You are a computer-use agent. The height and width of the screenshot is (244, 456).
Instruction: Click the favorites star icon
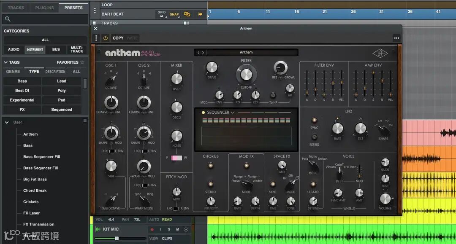[82, 62]
